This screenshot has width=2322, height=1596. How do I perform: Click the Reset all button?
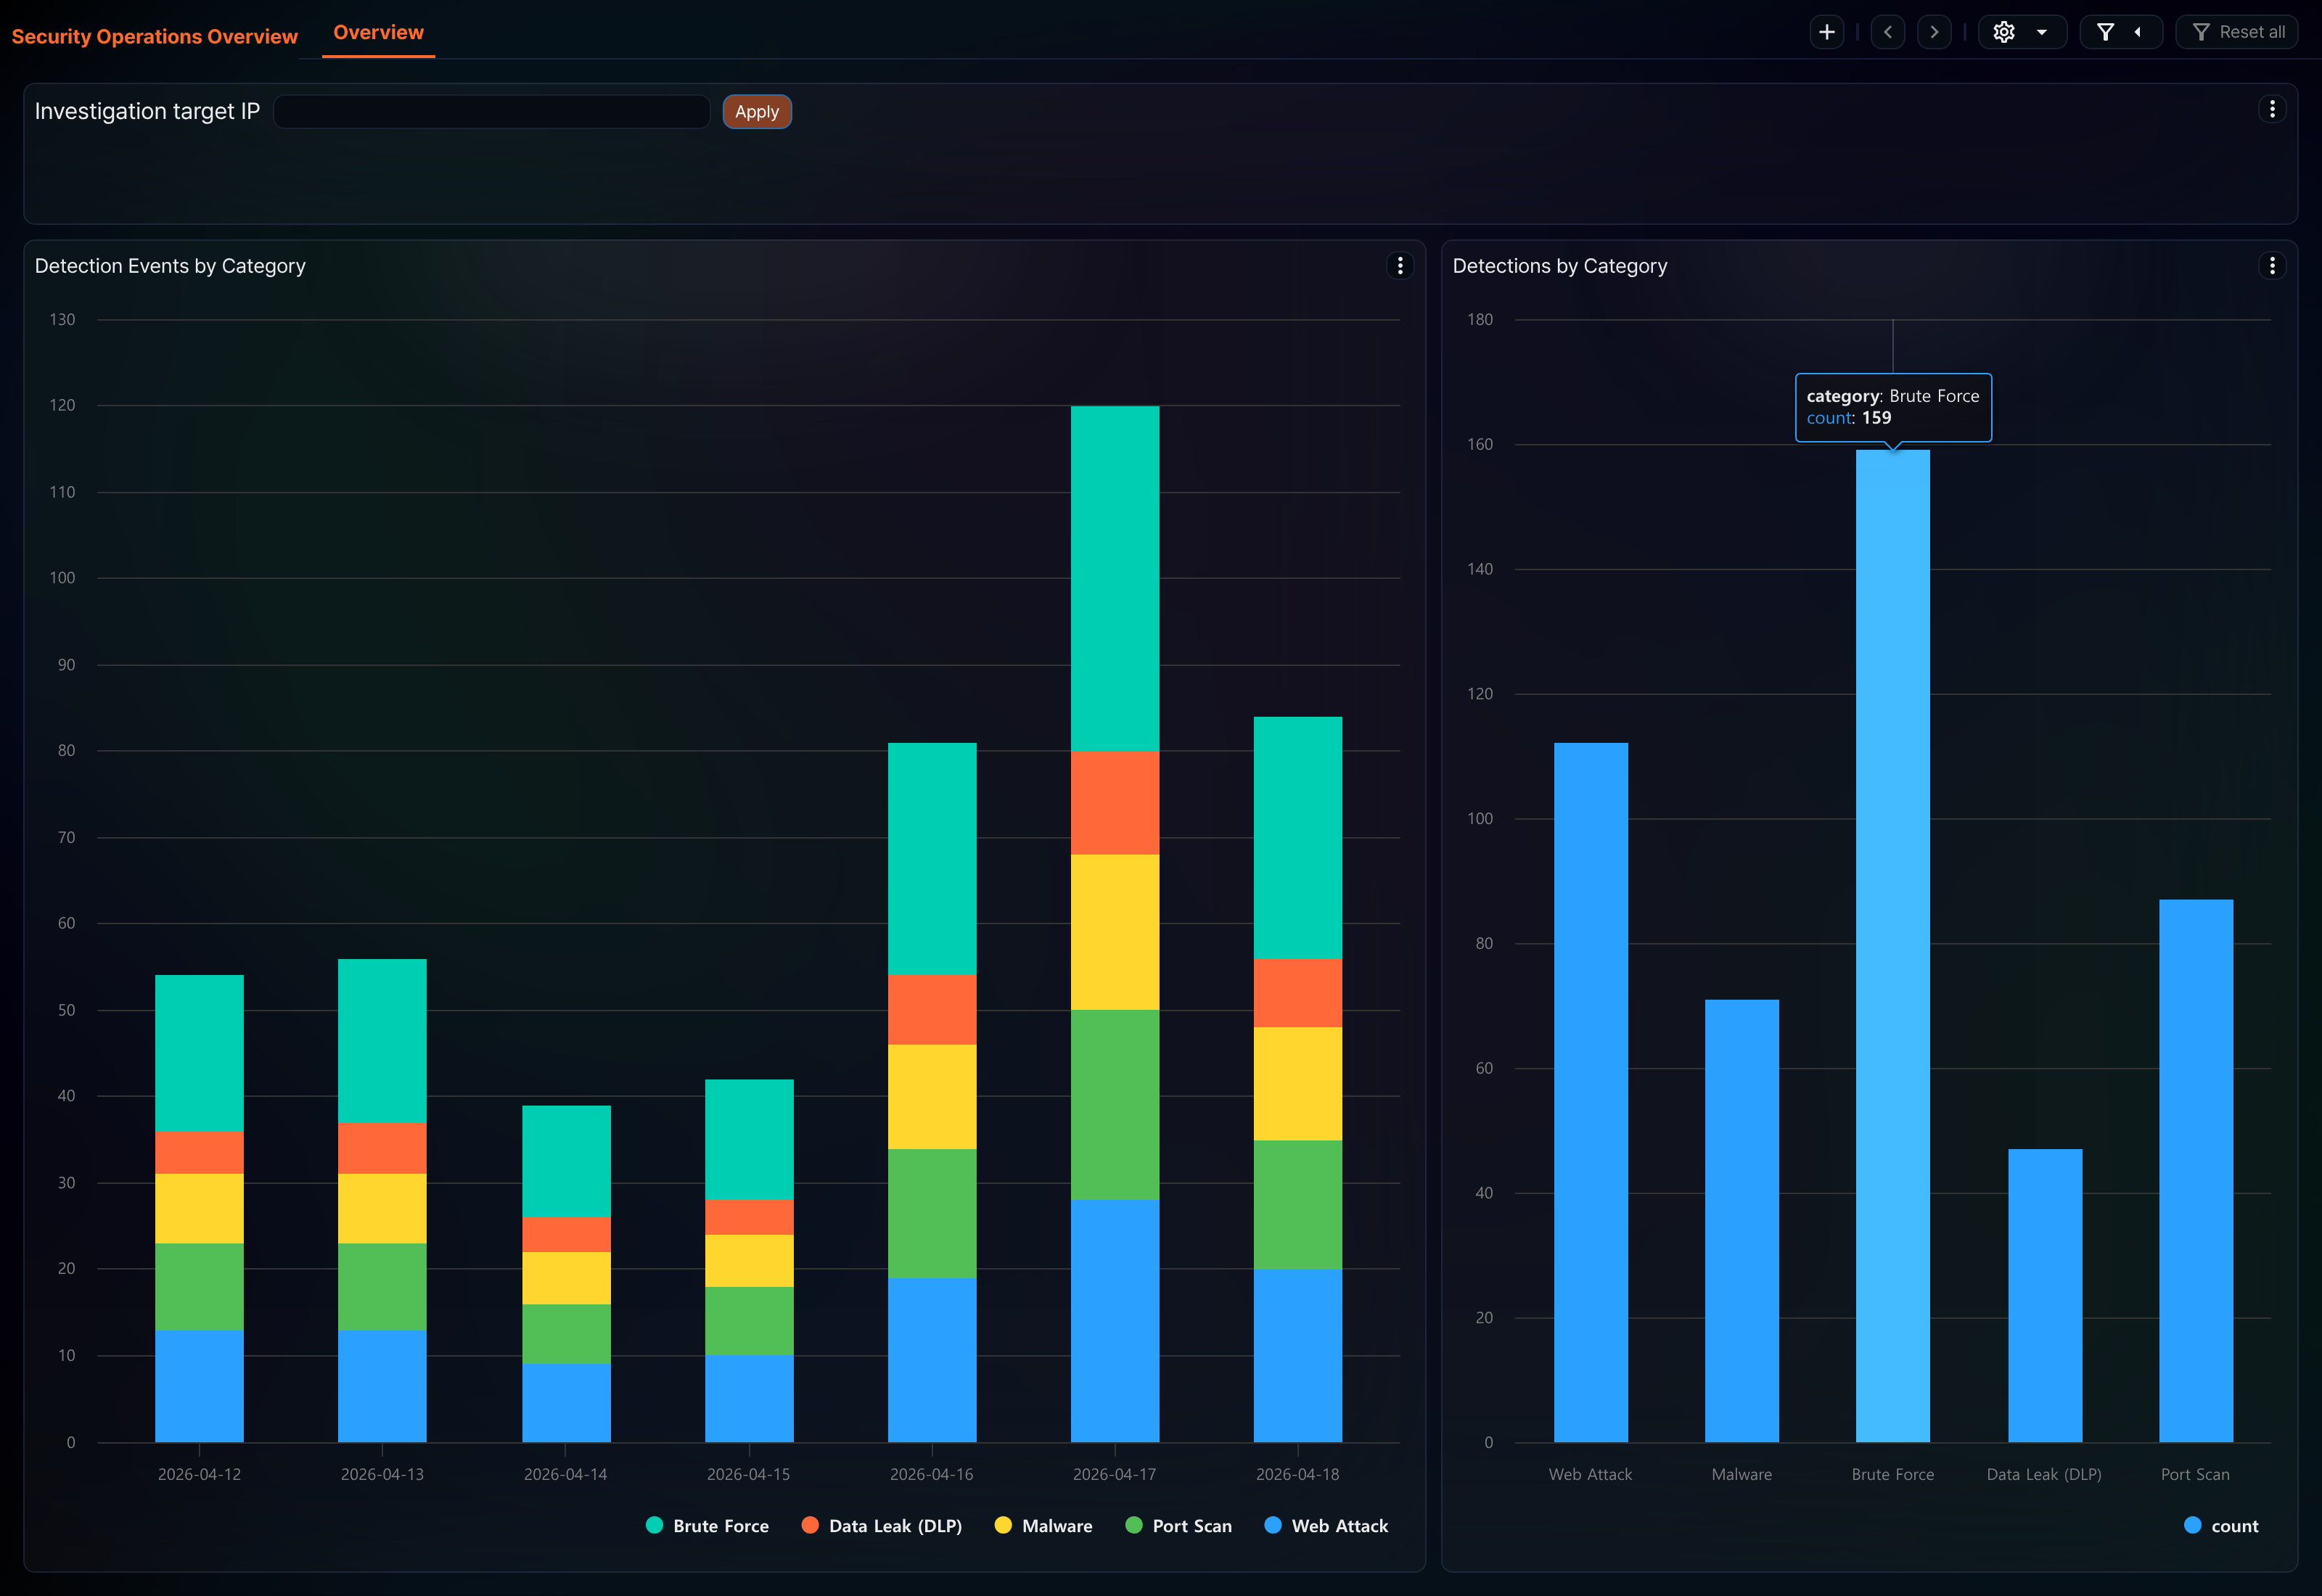coord(2237,32)
